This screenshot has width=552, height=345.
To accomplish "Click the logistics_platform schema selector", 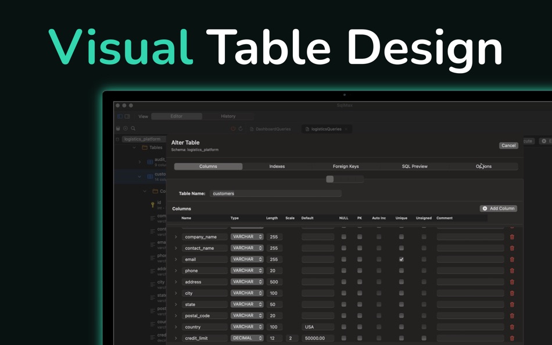I will [144, 139].
